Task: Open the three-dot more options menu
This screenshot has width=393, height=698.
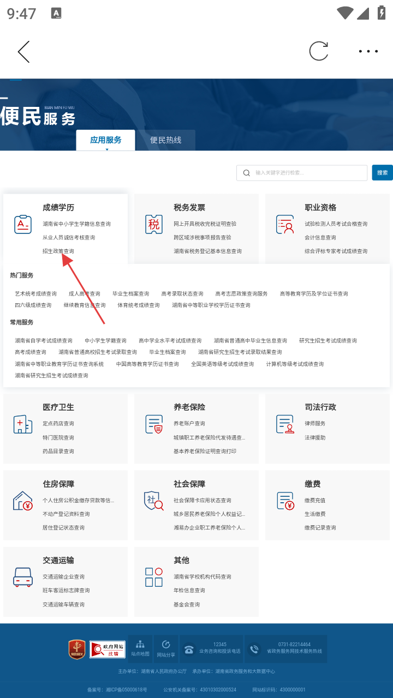Action: 368,51
